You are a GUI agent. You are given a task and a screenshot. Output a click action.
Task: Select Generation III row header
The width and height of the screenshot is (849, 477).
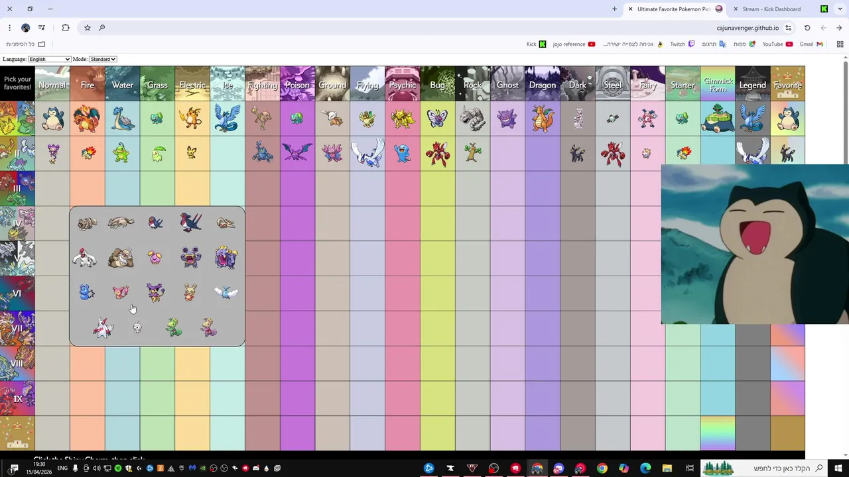tap(17, 189)
